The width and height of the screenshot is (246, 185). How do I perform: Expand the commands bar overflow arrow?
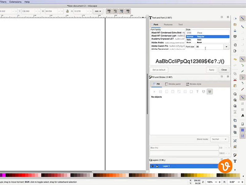coord(235,170)
